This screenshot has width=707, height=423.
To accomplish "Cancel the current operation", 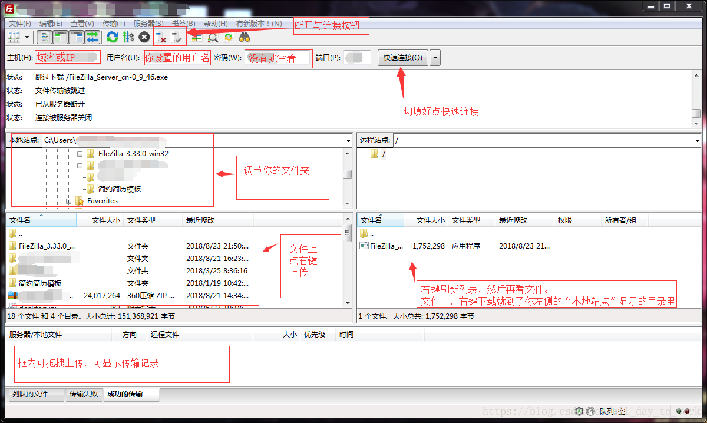I will [x=143, y=37].
